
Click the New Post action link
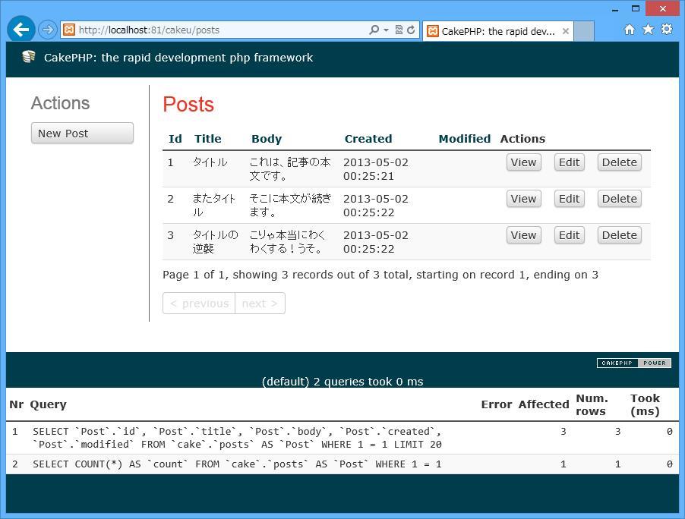click(x=82, y=133)
